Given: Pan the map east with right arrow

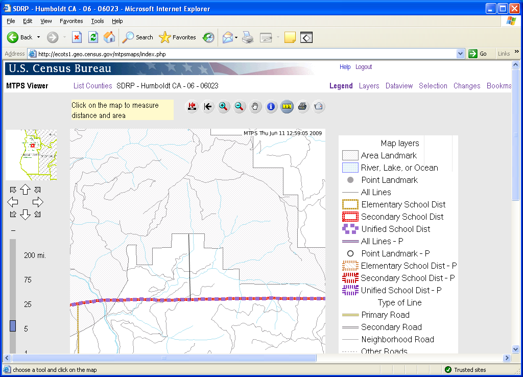Looking at the screenshot, I should (38, 202).
